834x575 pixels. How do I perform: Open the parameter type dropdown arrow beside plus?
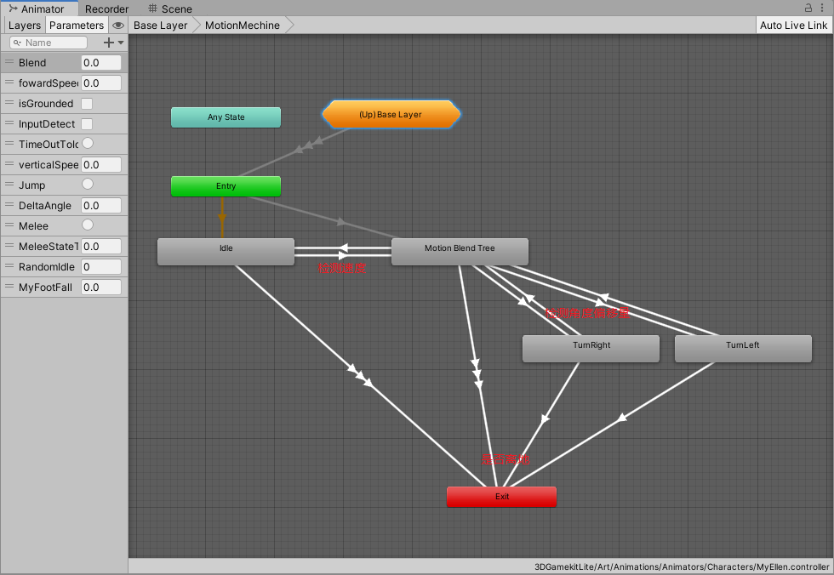(x=119, y=42)
